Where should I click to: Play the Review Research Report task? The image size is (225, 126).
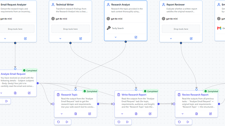188,122
